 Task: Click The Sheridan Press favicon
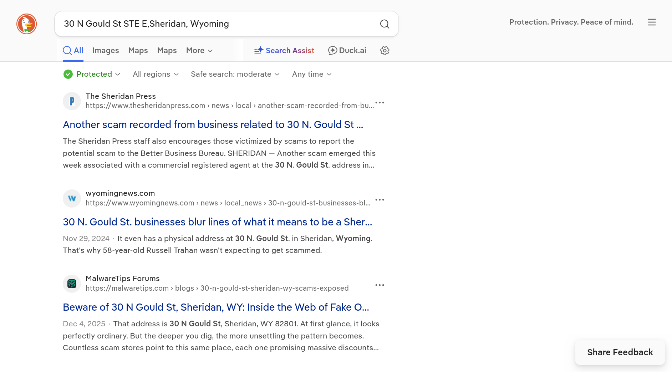pyautogui.click(x=72, y=101)
